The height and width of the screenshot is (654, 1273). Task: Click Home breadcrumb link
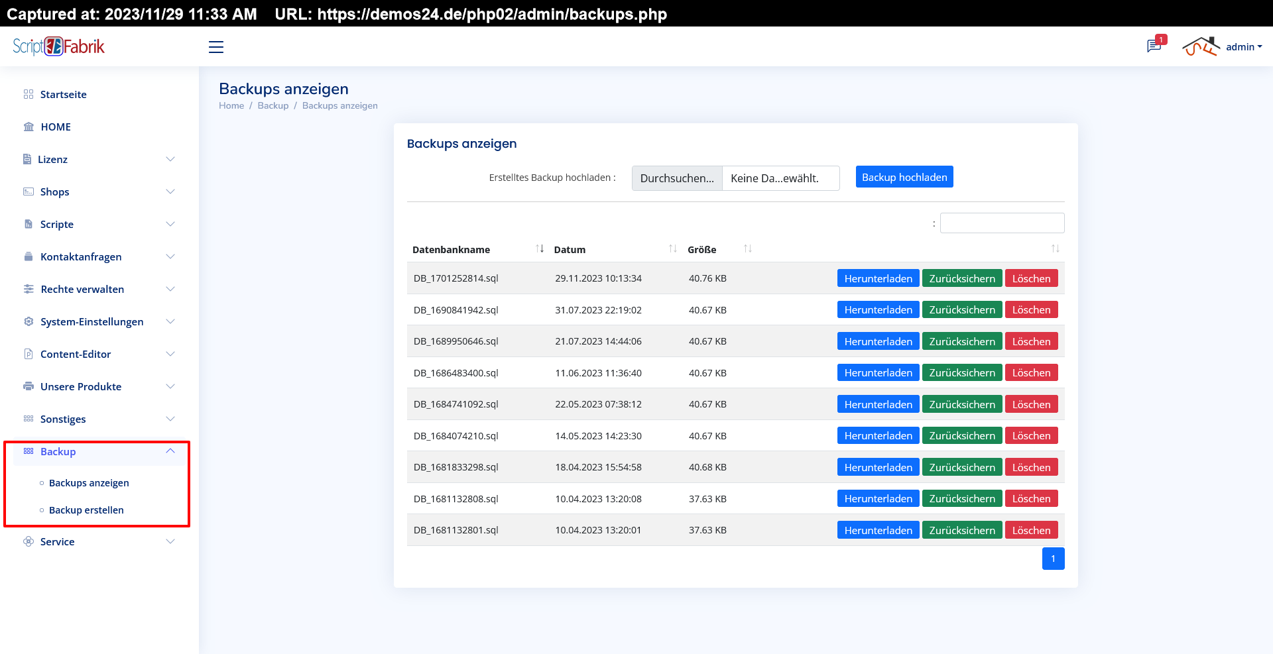point(231,105)
